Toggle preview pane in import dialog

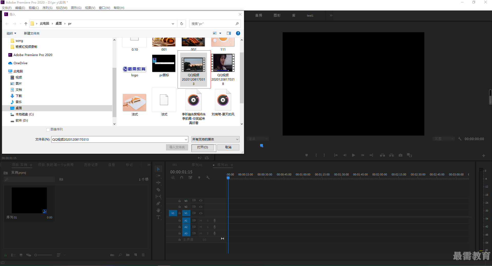[x=229, y=34]
